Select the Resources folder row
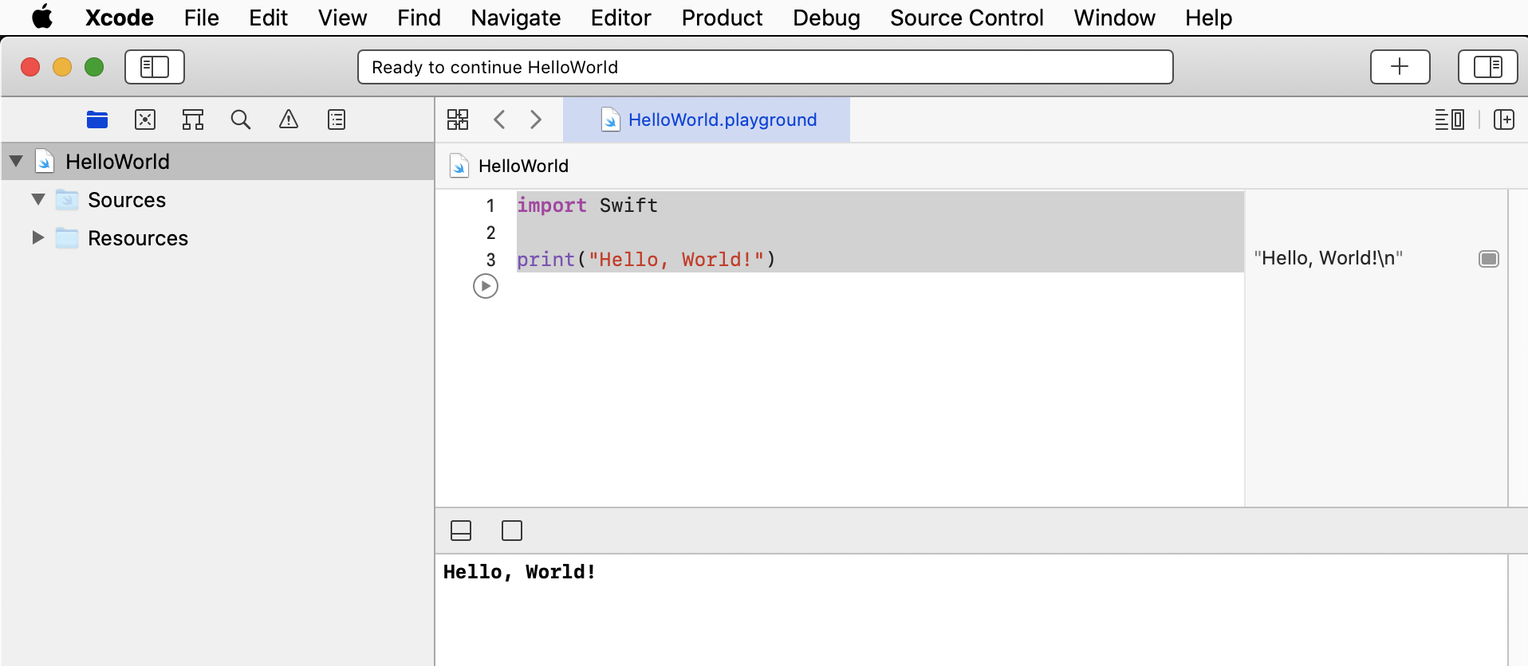The width and height of the screenshot is (1528, 666). tap(218, 237)
